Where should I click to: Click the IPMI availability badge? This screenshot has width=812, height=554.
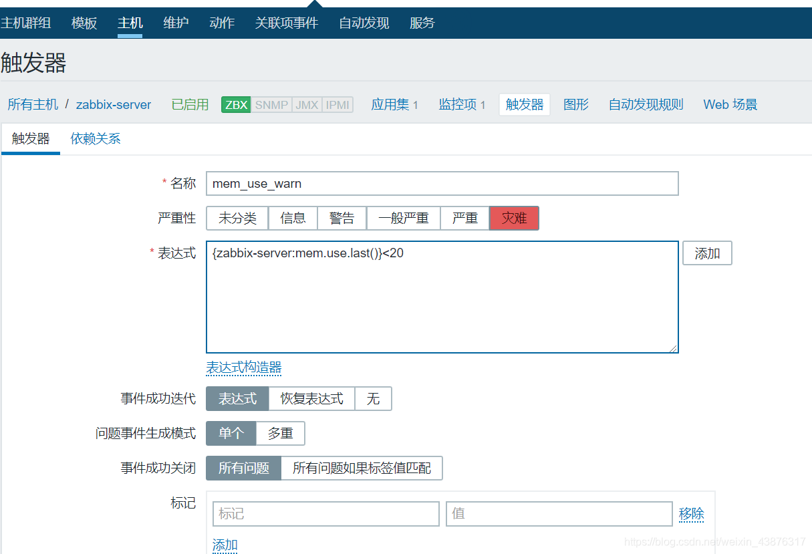[x=337, y=105]
